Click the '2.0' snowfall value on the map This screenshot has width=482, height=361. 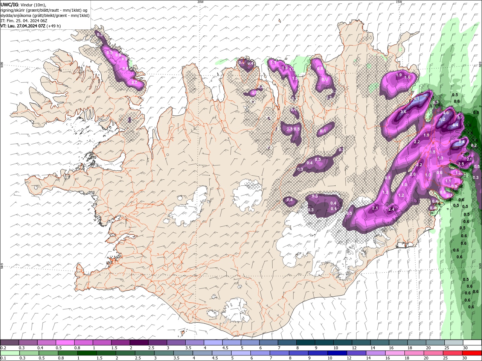(413, 174)
